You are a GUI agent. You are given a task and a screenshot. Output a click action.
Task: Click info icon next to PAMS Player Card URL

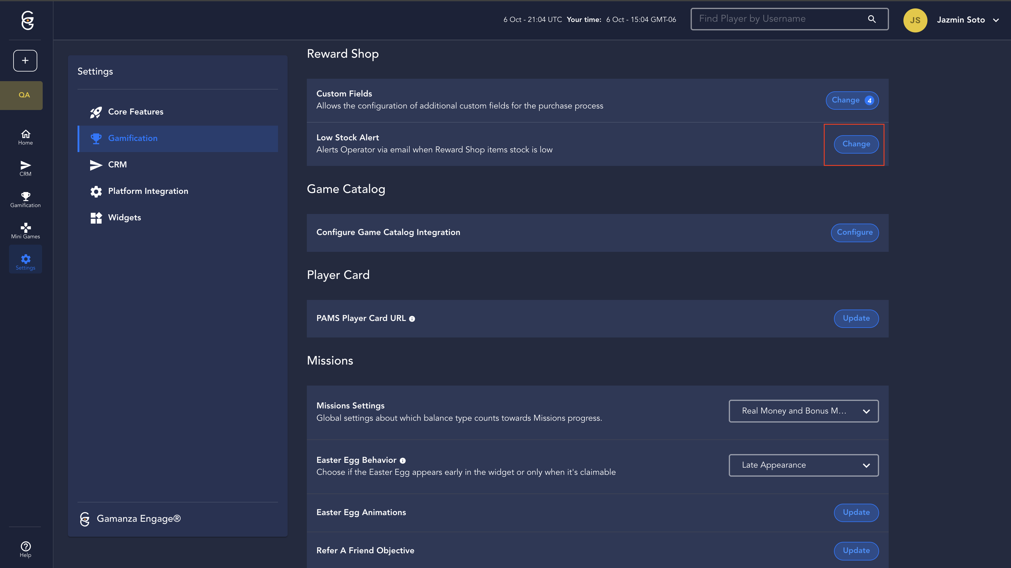412,319
